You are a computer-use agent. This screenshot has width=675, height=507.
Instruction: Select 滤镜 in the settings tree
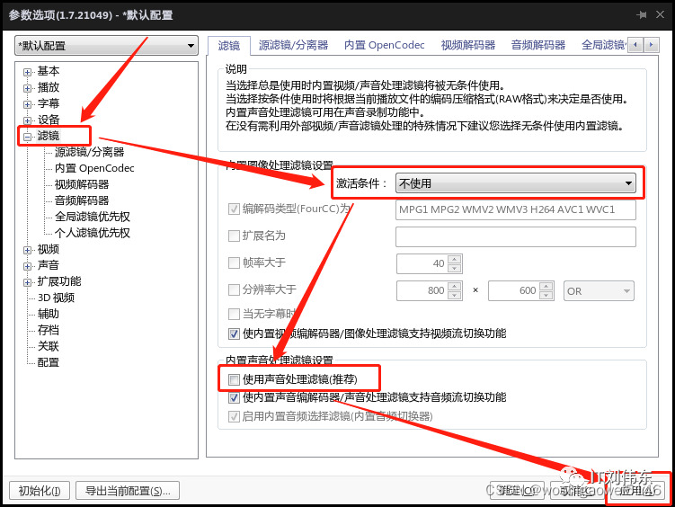[49, 136]
